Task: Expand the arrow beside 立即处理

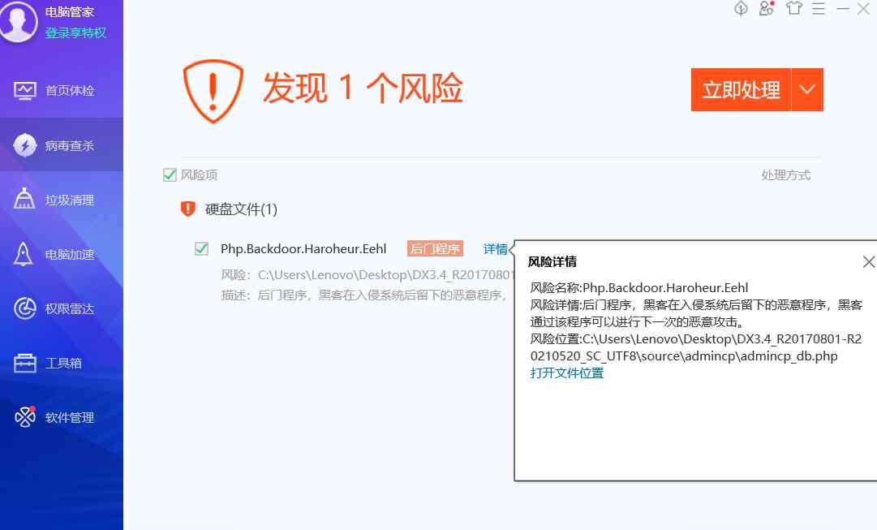Action: click(x=807, y=89)
